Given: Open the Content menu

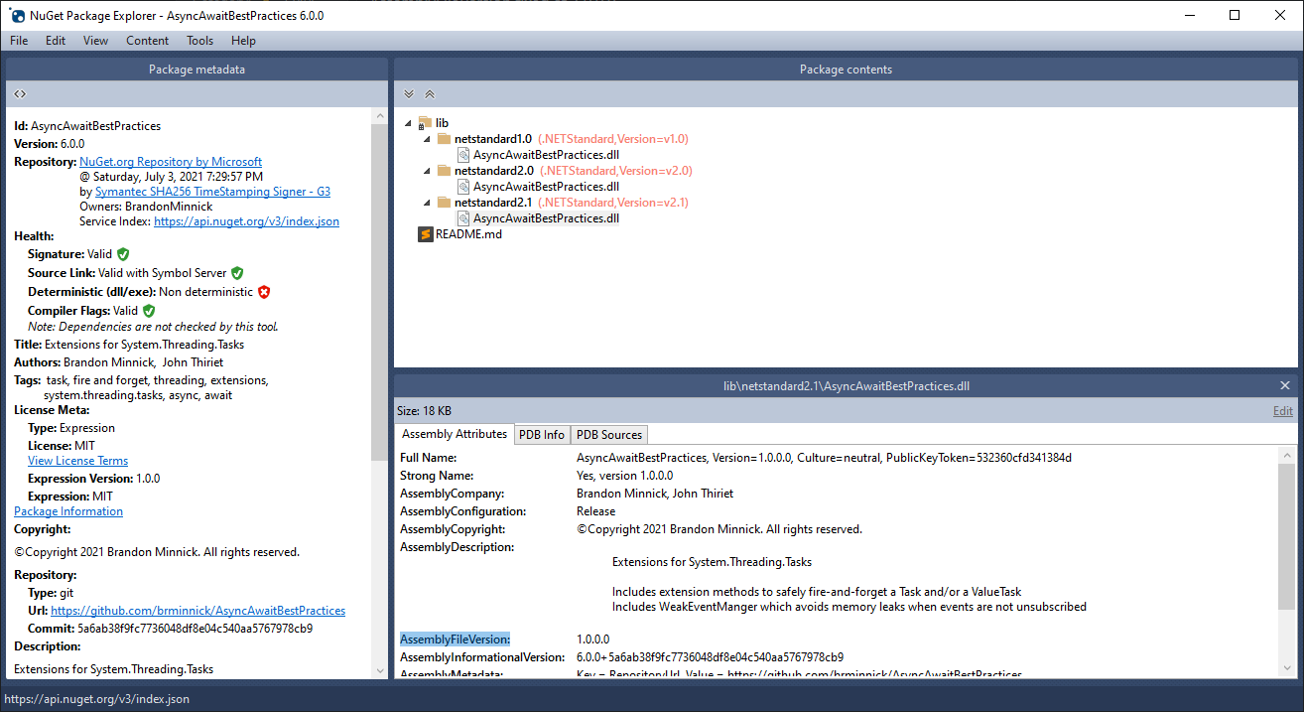Looking at the screenshot, I should (x=147, y=41).
